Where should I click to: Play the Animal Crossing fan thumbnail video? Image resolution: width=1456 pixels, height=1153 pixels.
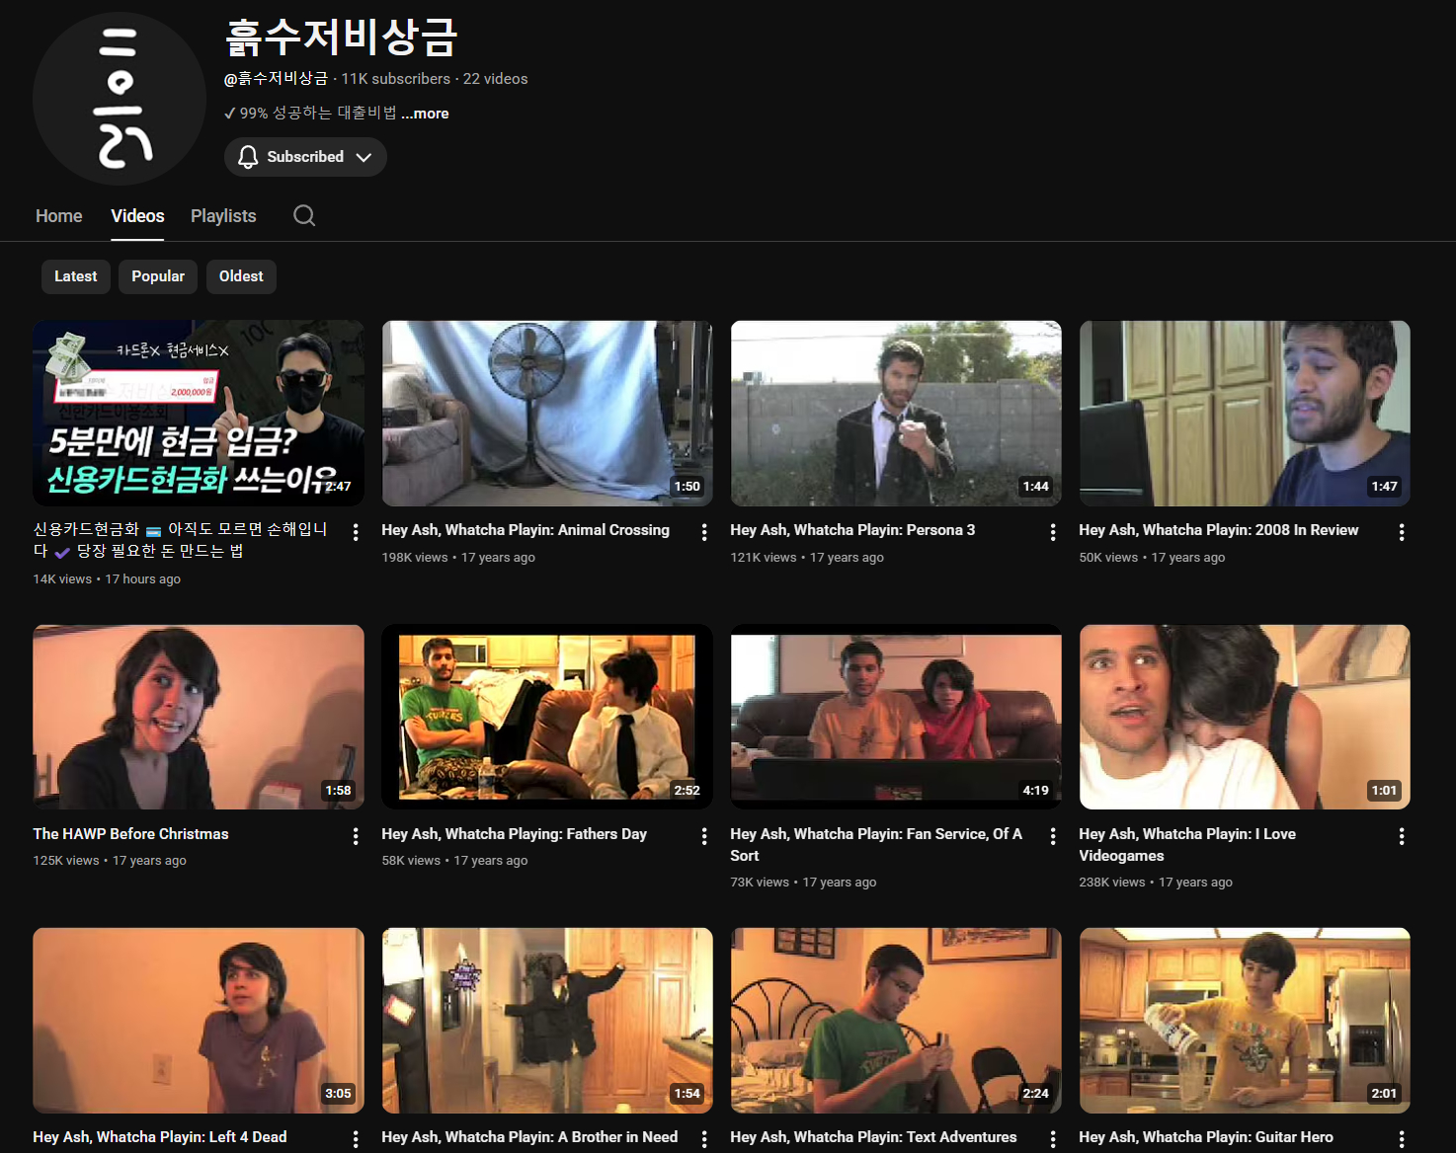tap(547, 413)
